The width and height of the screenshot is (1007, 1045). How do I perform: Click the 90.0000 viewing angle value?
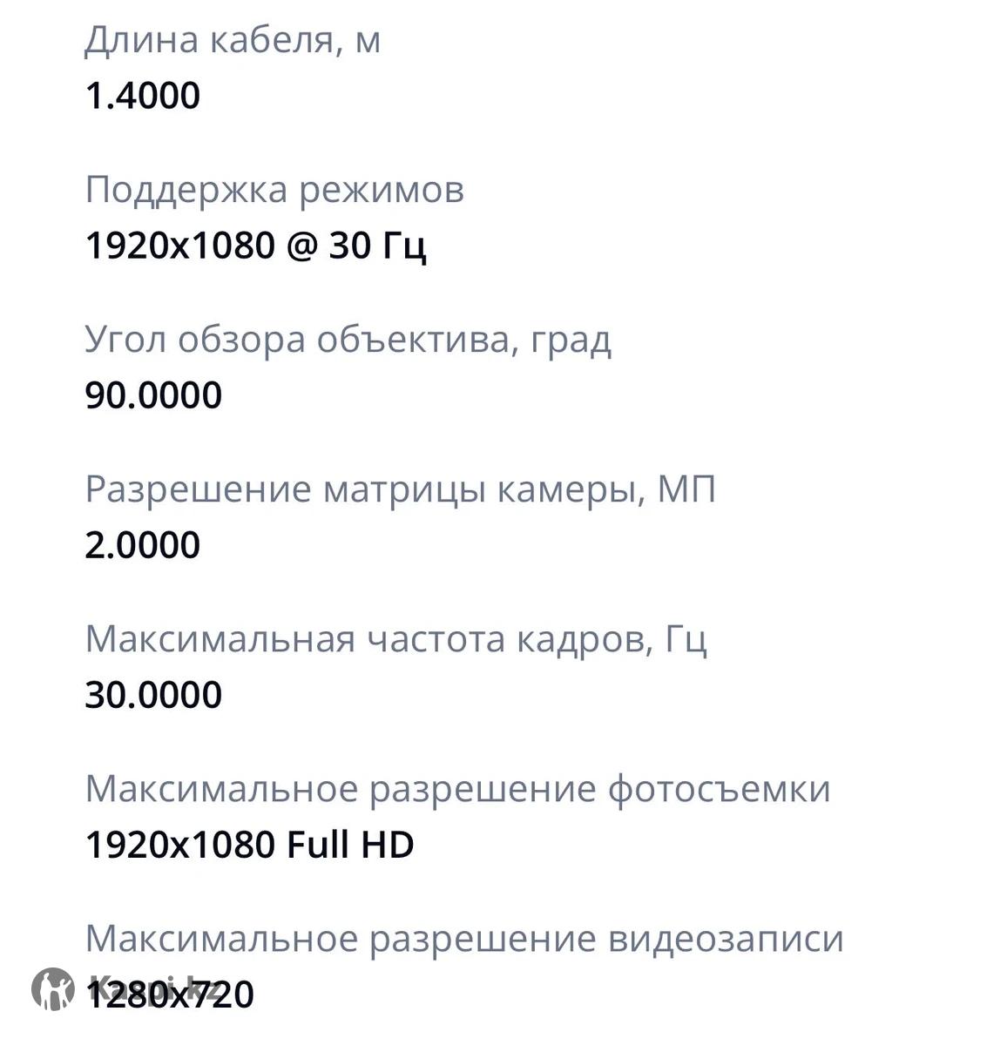click(153, 395)
